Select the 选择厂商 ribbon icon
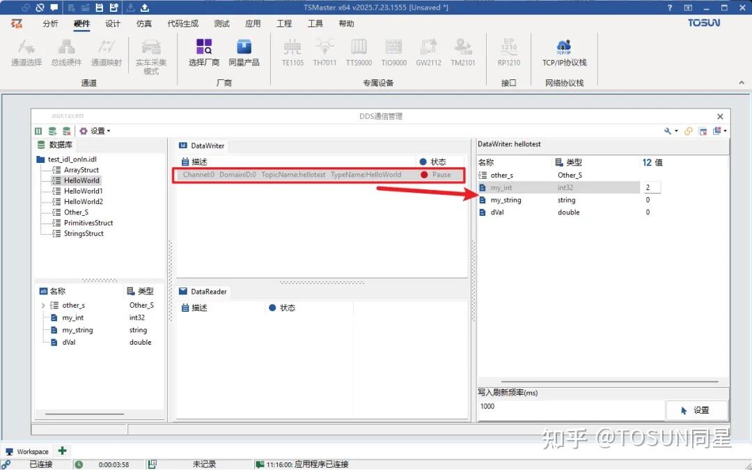 tap(204, 51)
